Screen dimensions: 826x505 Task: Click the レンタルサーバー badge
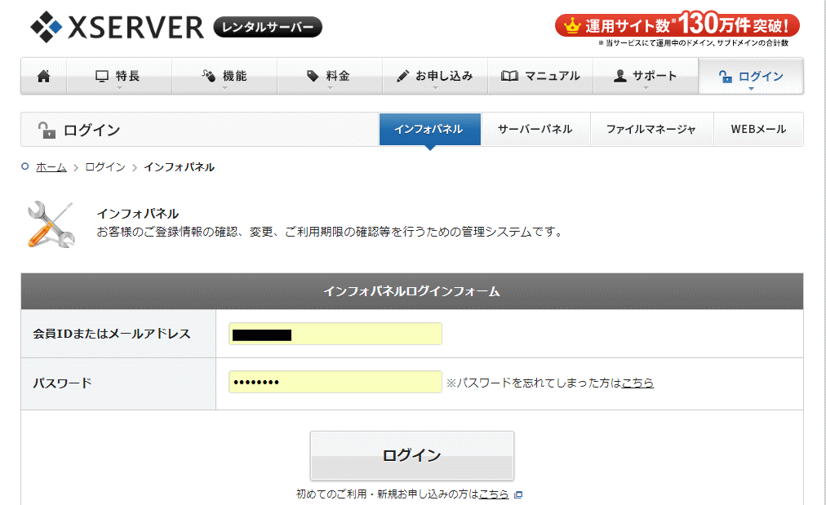(268, 27)
